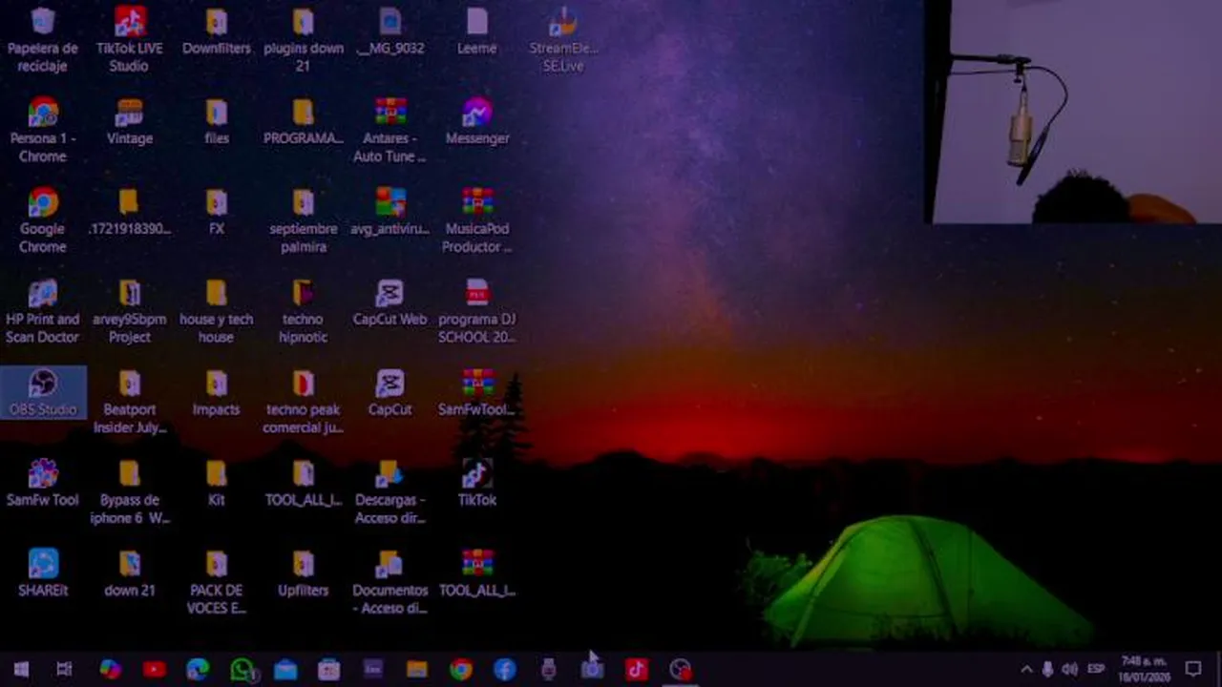Open the CapCut Web shortcut
The image size is (1222, 687).
[390, 303]
